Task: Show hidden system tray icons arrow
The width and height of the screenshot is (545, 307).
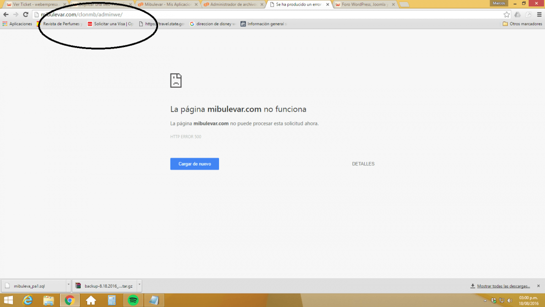Action: [x=485, y=301]
